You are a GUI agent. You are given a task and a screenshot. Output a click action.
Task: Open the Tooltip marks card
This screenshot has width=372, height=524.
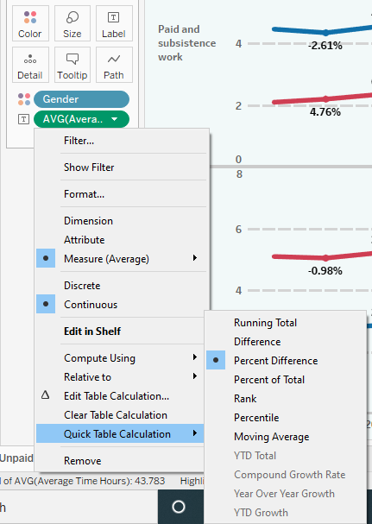click(x=73, y=65)
